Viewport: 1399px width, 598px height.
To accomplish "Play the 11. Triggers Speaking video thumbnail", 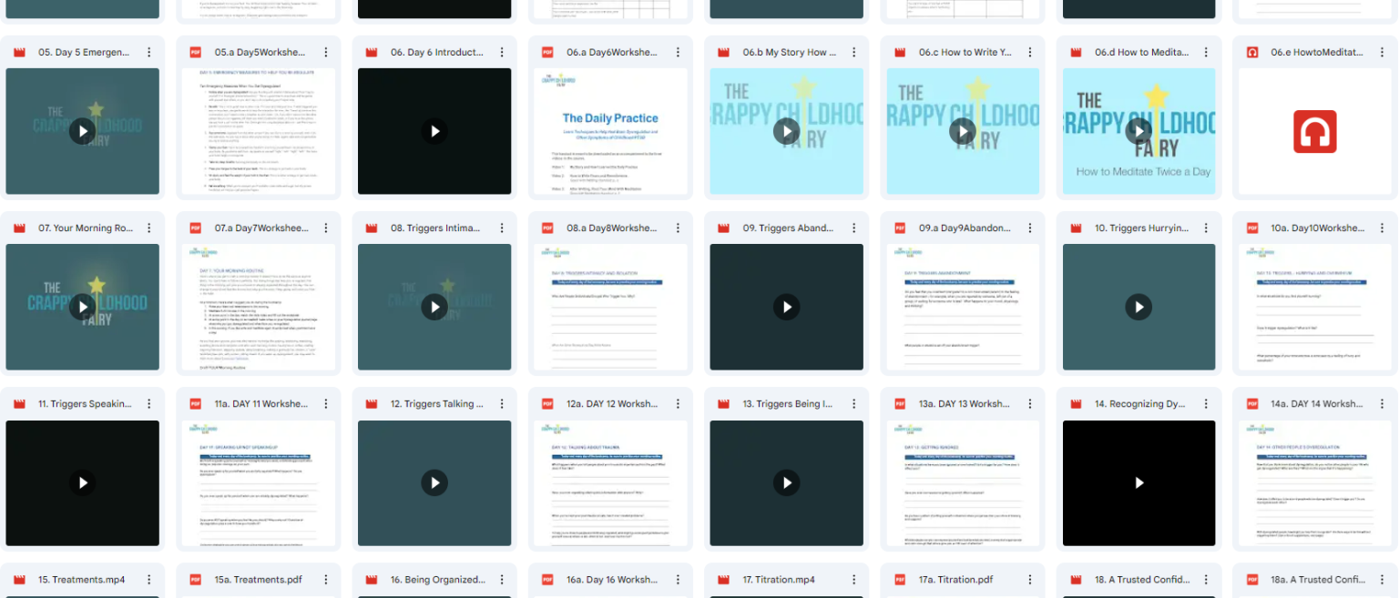I will tap(82, 482).
